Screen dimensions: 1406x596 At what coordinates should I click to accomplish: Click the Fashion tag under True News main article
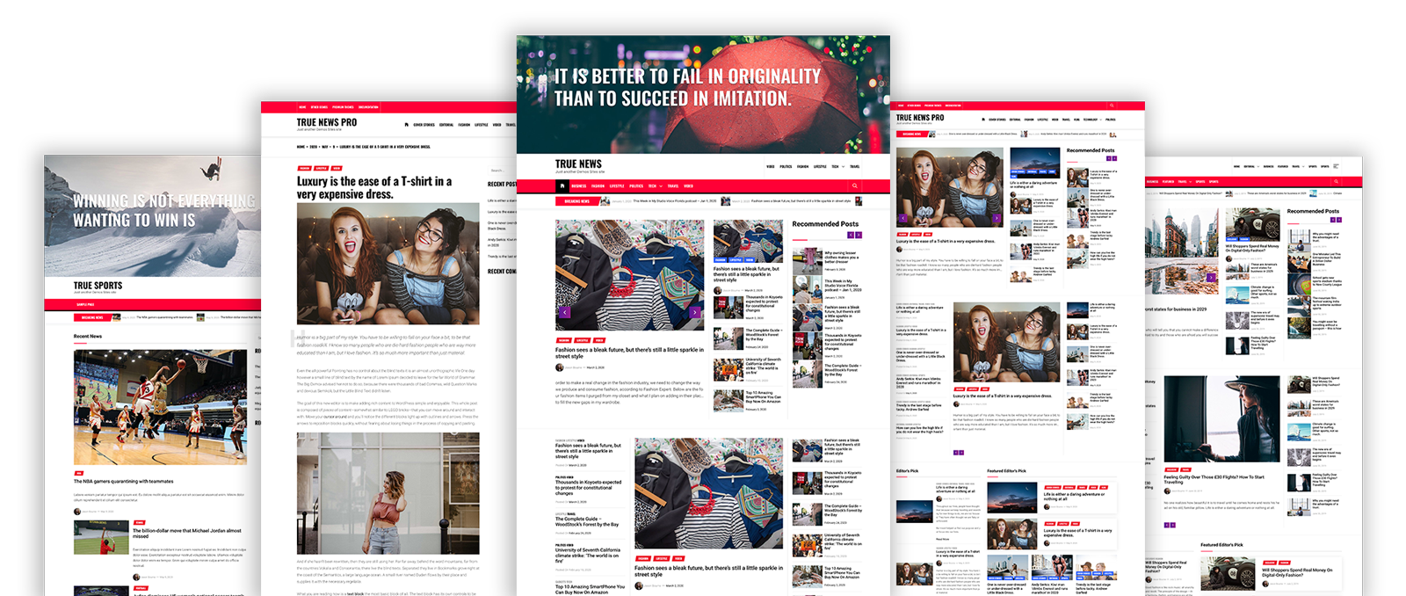(563, 340)
